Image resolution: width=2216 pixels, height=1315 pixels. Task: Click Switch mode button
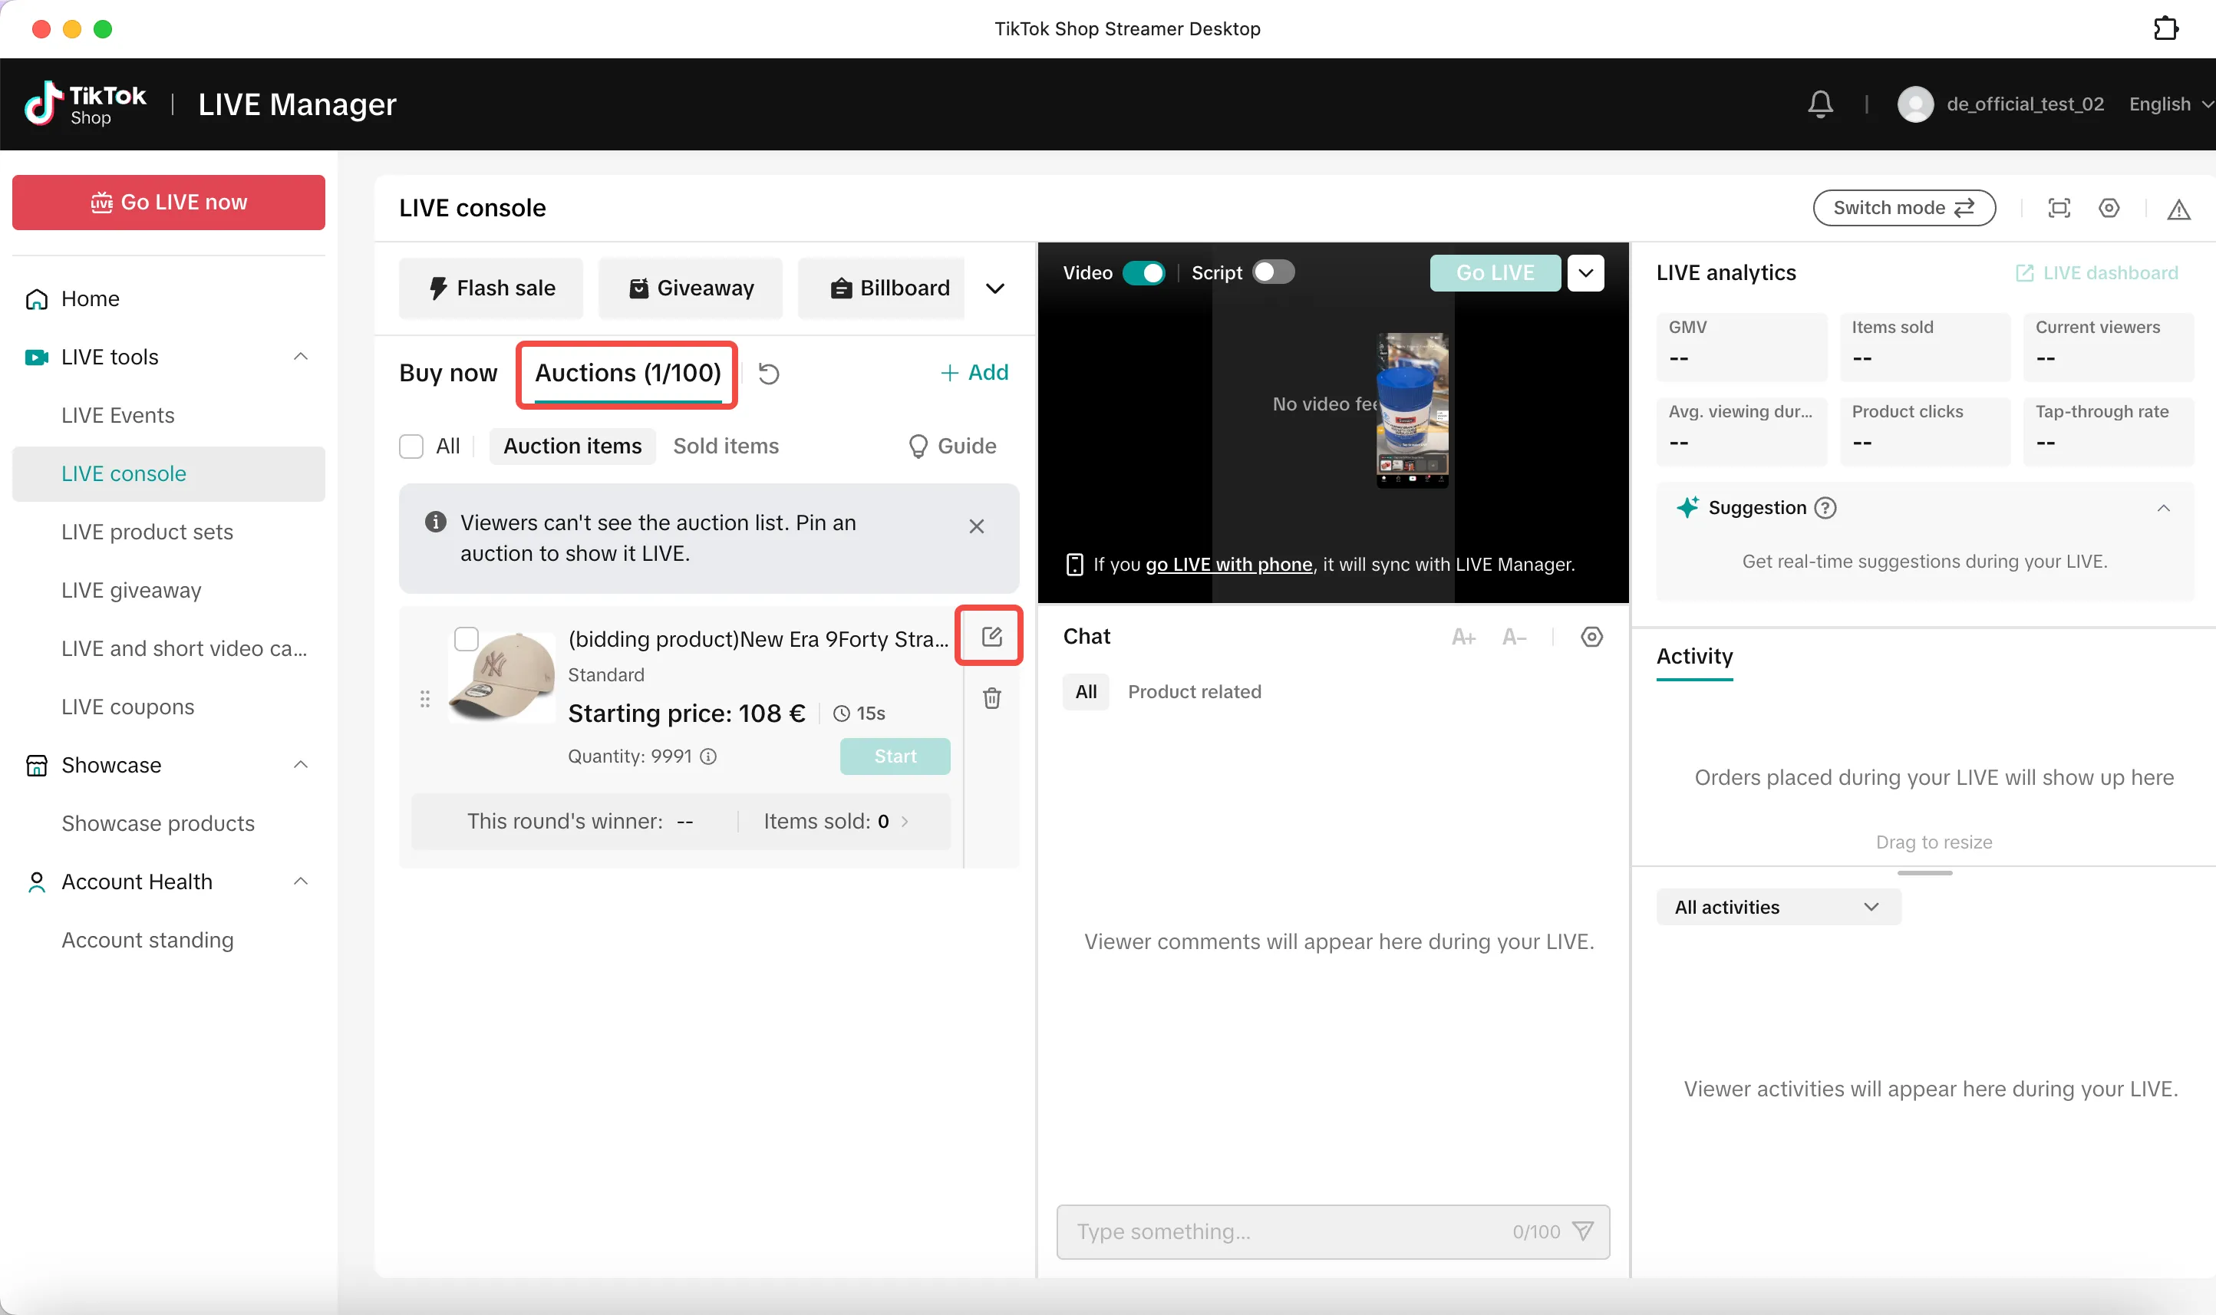pos(1903,207)
